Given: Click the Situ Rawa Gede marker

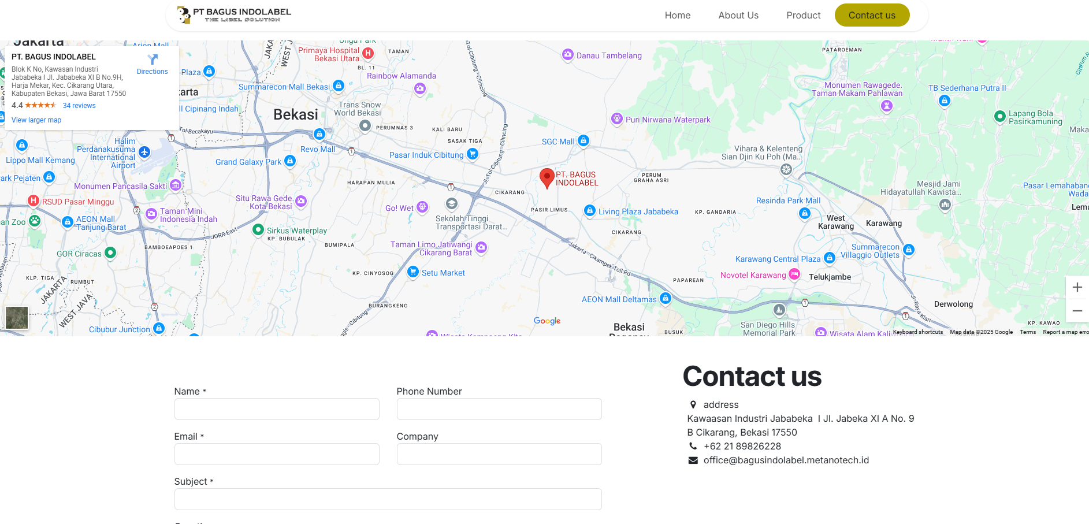Looking at the screenshot, I should pyautogui.click(x=301, y=200).
